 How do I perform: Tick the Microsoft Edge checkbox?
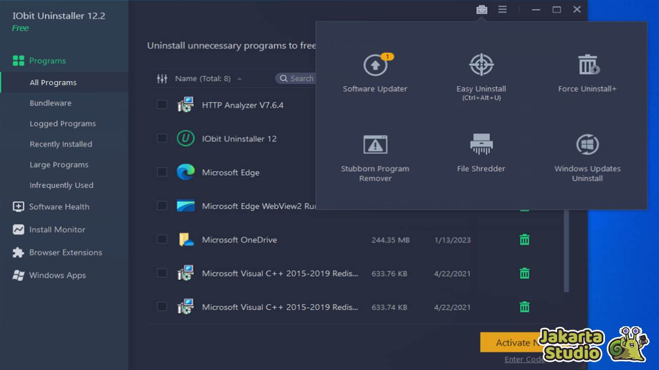(x=162, y=172)
